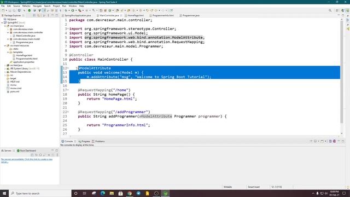Screen dimensions: 350x197
Task: Switch to SpringMvcApplication.java tab
Action: [x=77, y=15]
